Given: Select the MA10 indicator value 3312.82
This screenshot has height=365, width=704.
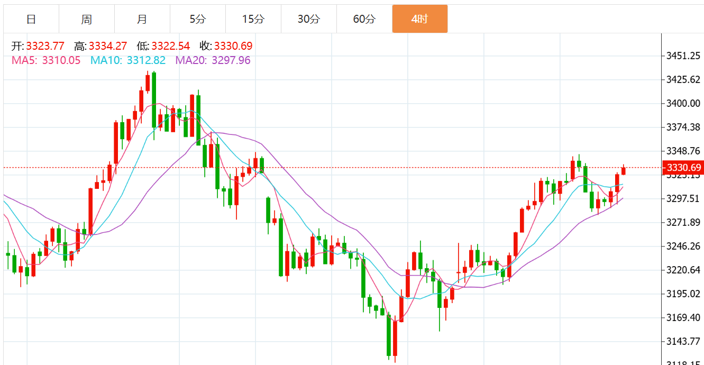Looking at the screenshot, I should [145, 60].
